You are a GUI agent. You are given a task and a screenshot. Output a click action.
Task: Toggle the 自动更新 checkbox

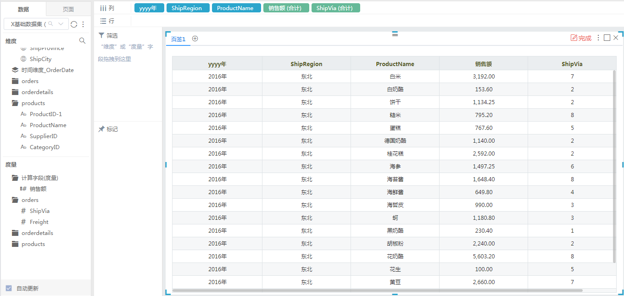click(9, 288)
